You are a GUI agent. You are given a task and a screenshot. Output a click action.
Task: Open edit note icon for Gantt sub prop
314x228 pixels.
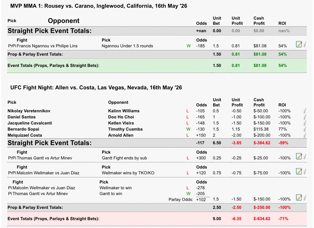(x=299, y=156)
